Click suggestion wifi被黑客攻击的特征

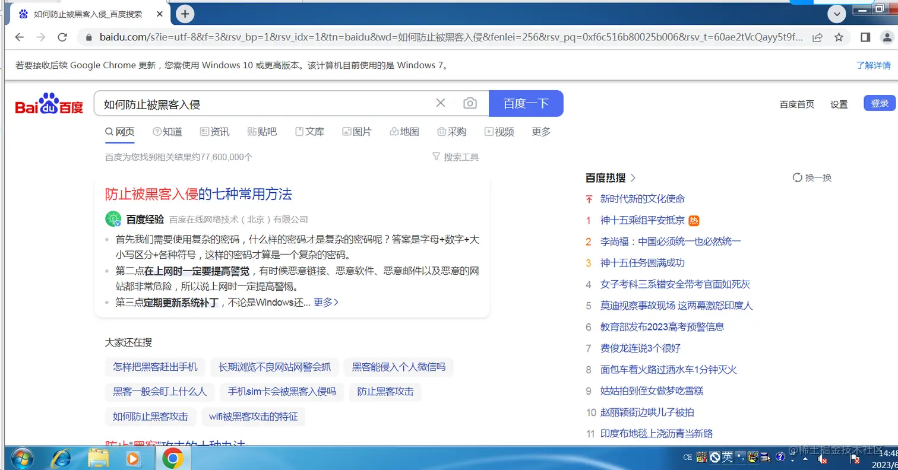253,417
